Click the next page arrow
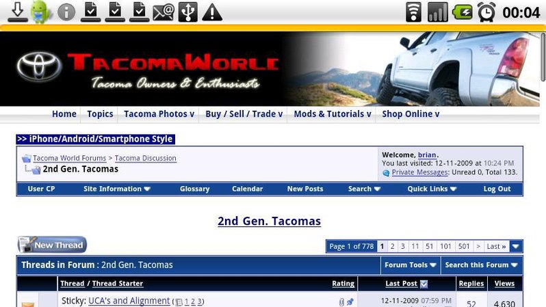546x307 pixels. pyautogui.click(x=478, y=246)
